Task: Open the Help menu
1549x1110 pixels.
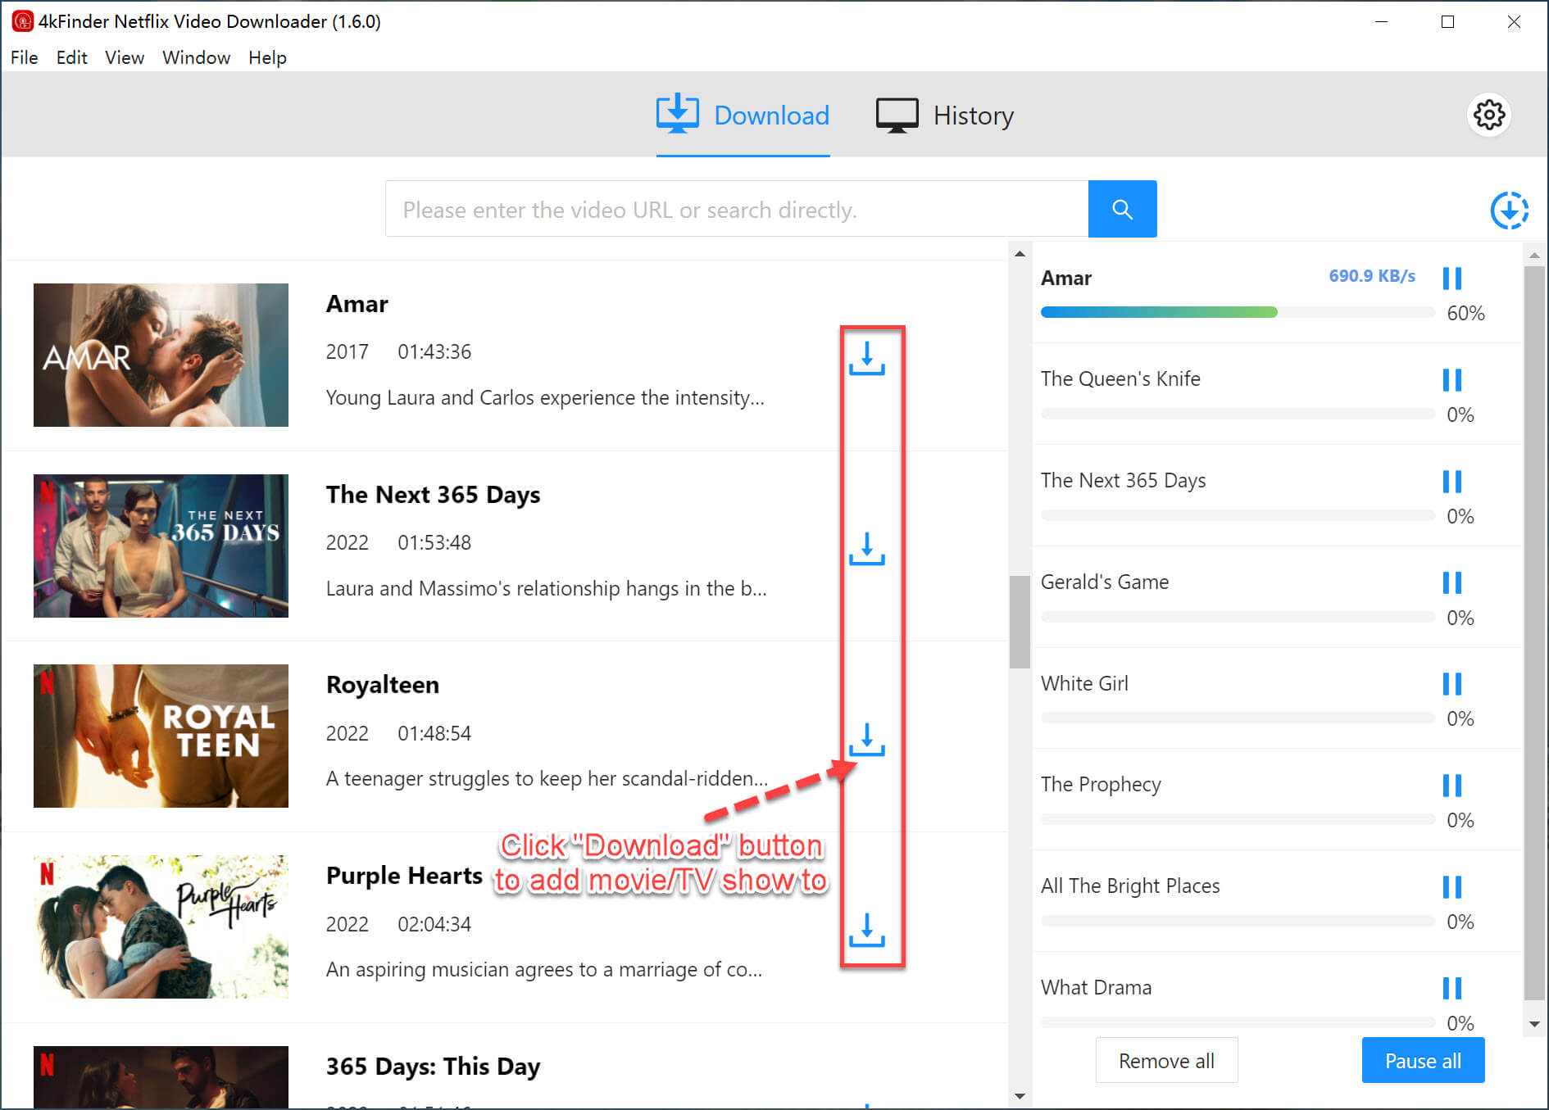Action: (x=267, y=57)
